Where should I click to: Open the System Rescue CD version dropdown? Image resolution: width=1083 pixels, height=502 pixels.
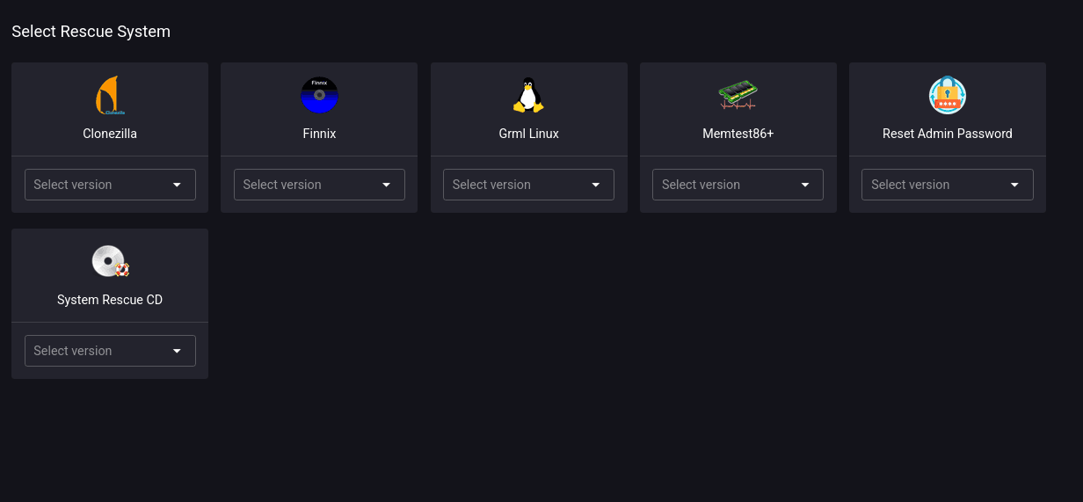click(x=110, y=351)
